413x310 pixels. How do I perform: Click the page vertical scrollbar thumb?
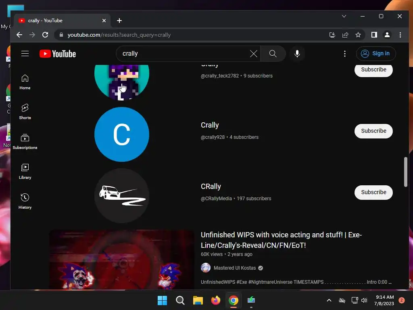(406, 172)
